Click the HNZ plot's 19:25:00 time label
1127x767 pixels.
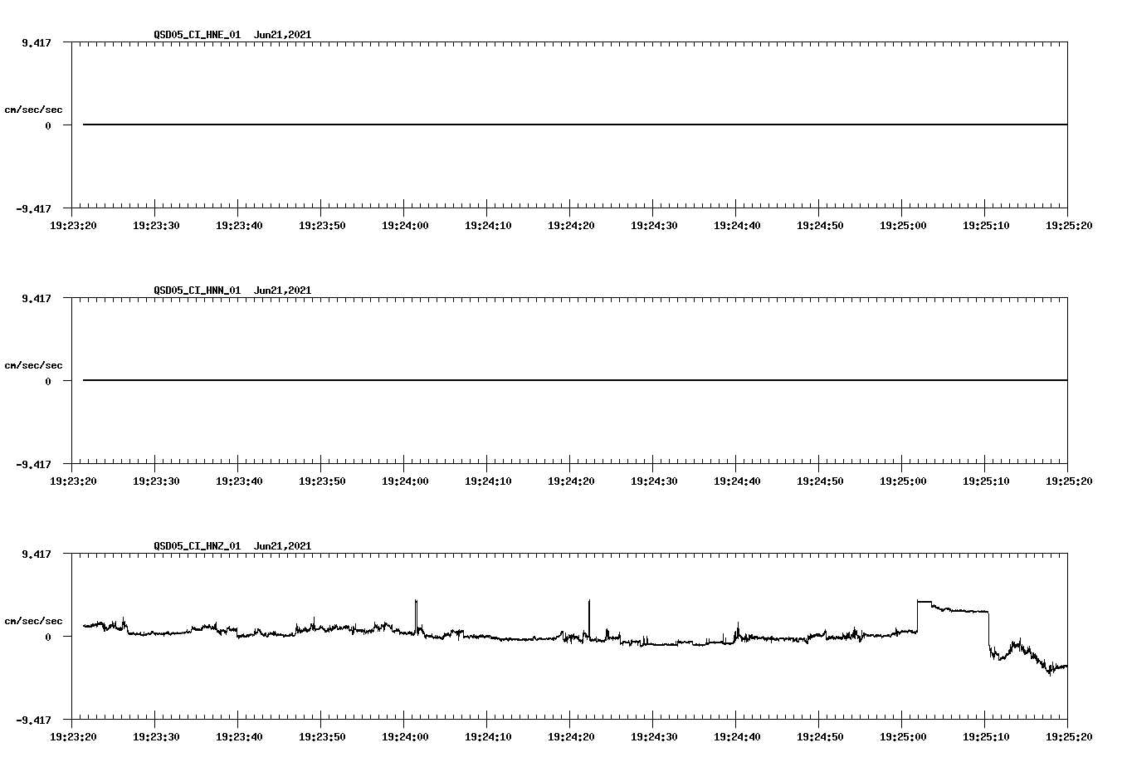[902, 736]
